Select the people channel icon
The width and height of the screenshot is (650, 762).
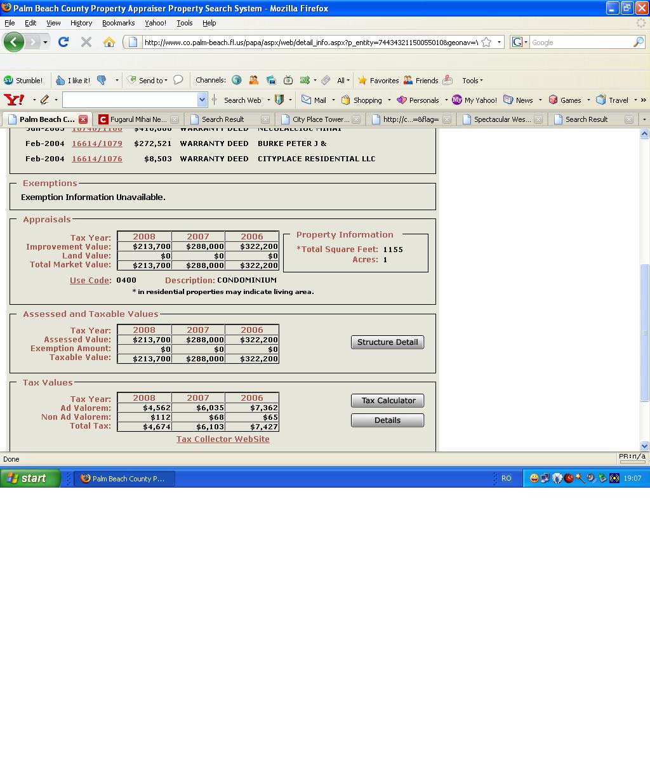[254, 80]
